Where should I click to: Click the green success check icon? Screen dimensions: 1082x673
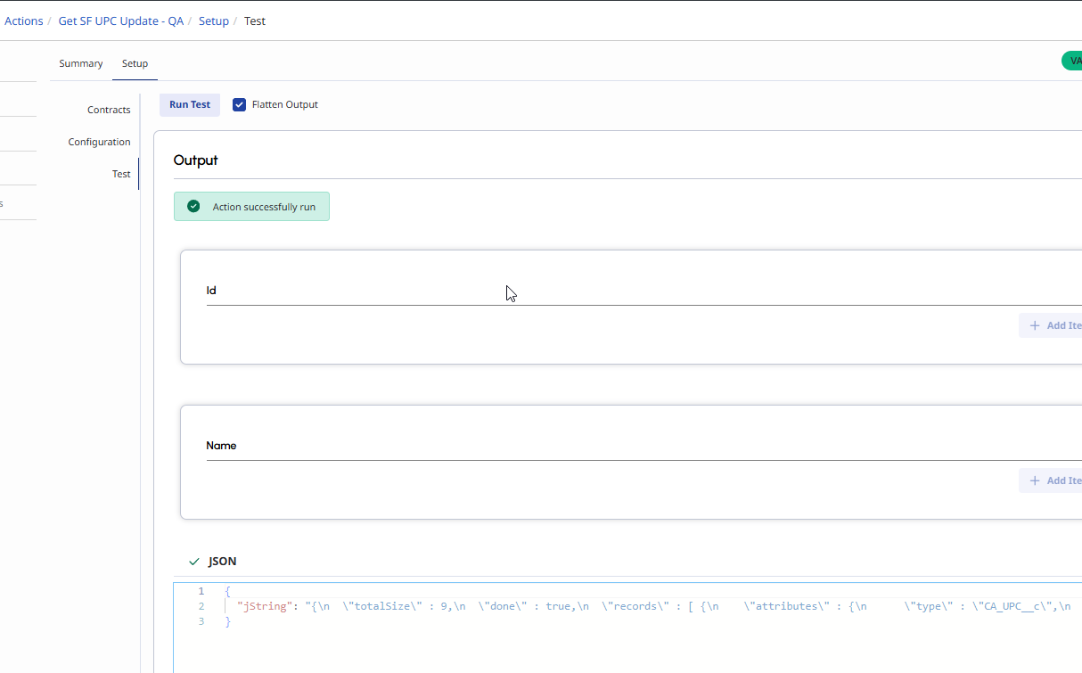(x=193, y=206)
